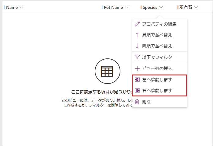213x146 pixels.
Task: Click the Name column resize grip handle
Action: click(x=5, y=7)
